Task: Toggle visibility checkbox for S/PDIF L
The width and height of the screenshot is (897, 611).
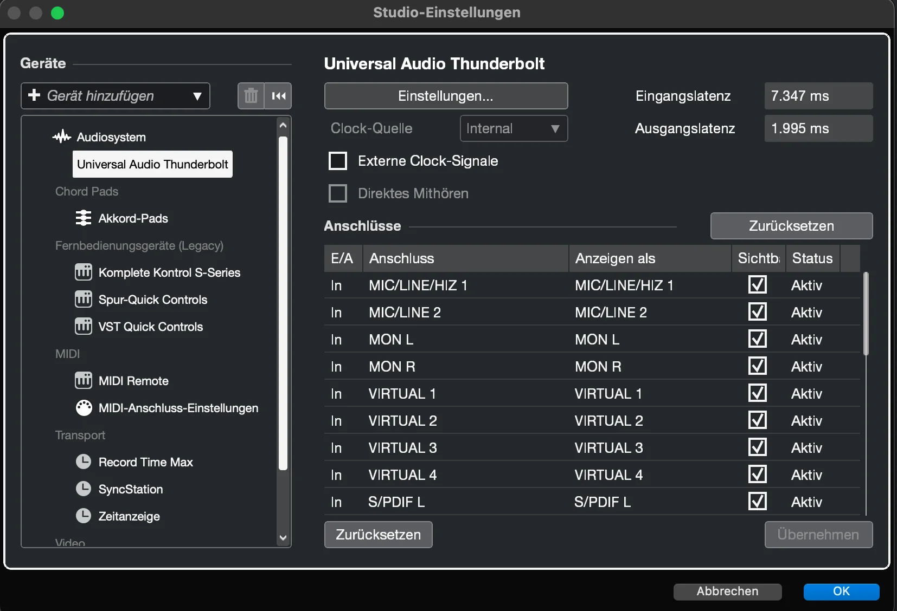Action: click(757, 502)
